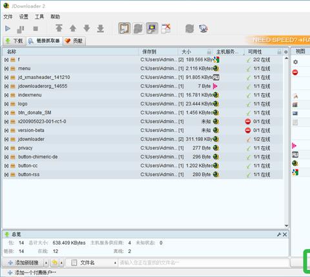Image resolution: width=310 pixels, height=277 pixels.
Task: Expand the jdownloaderorg_14655 package
Action: (6, 86)
